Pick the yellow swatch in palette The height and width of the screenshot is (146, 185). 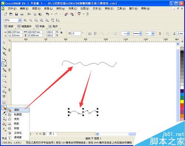pos(182,102)
